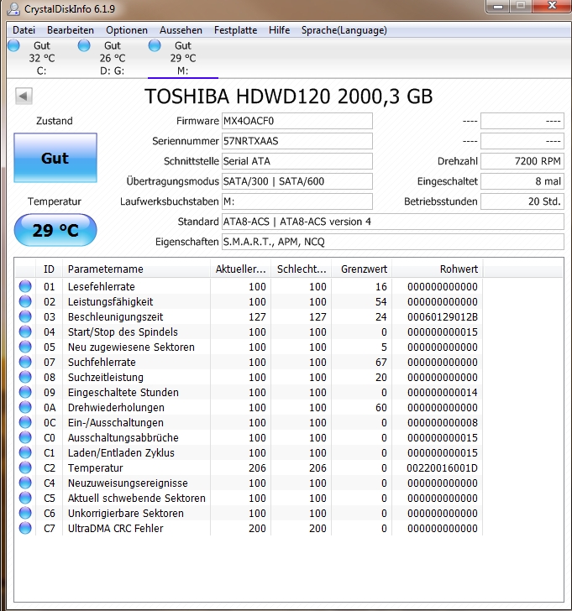The height and width of the screenshot is (611, 572).
Task: Click the Firmware field MX4OACF0
Action: (297, 121)
